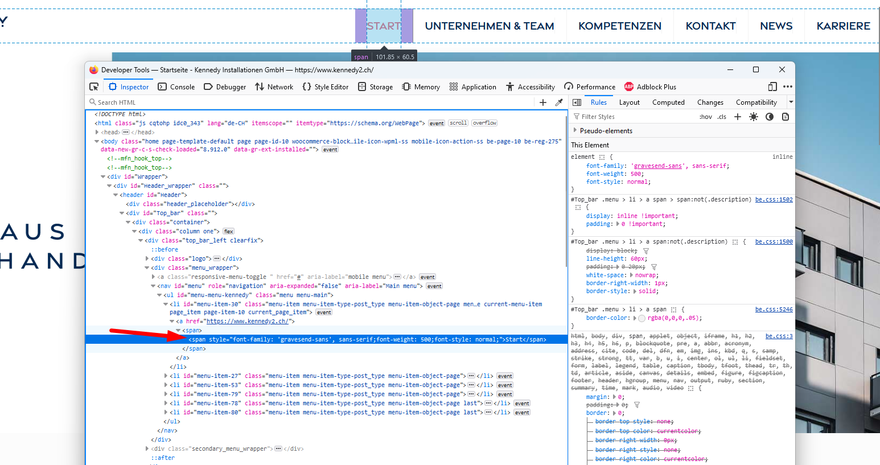Click the Search HTML field
This screenshot has width=880, height=465.
[310, 102]
